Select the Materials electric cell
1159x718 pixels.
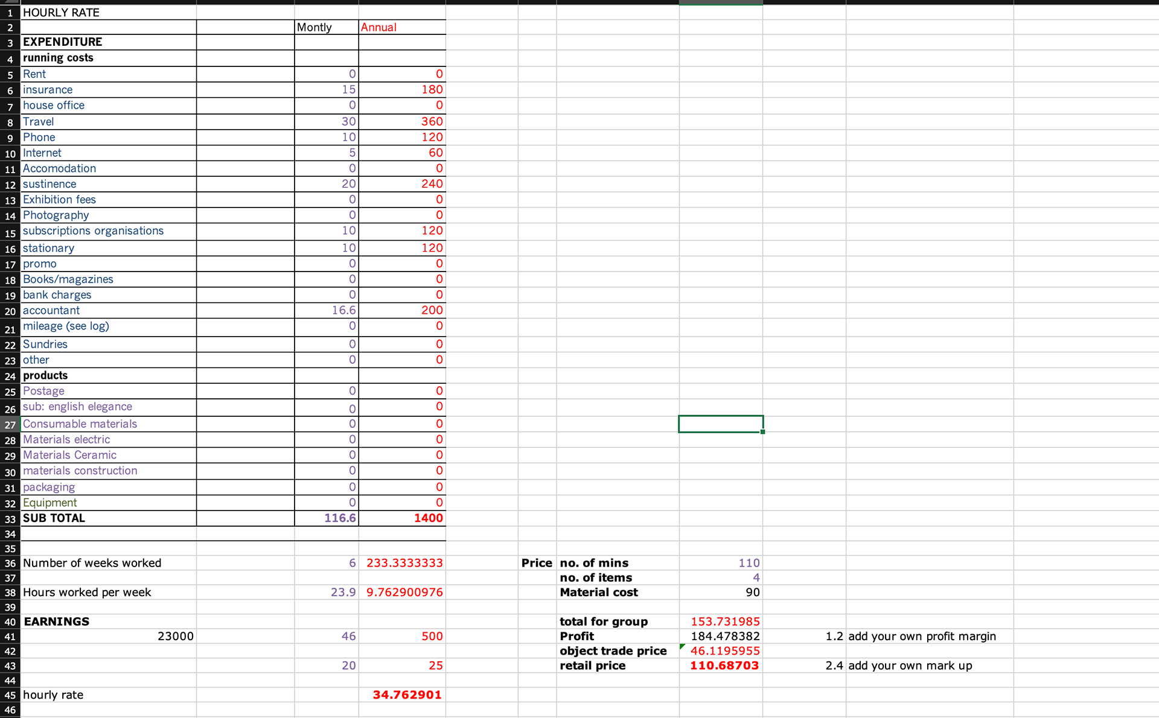(109, 440)
